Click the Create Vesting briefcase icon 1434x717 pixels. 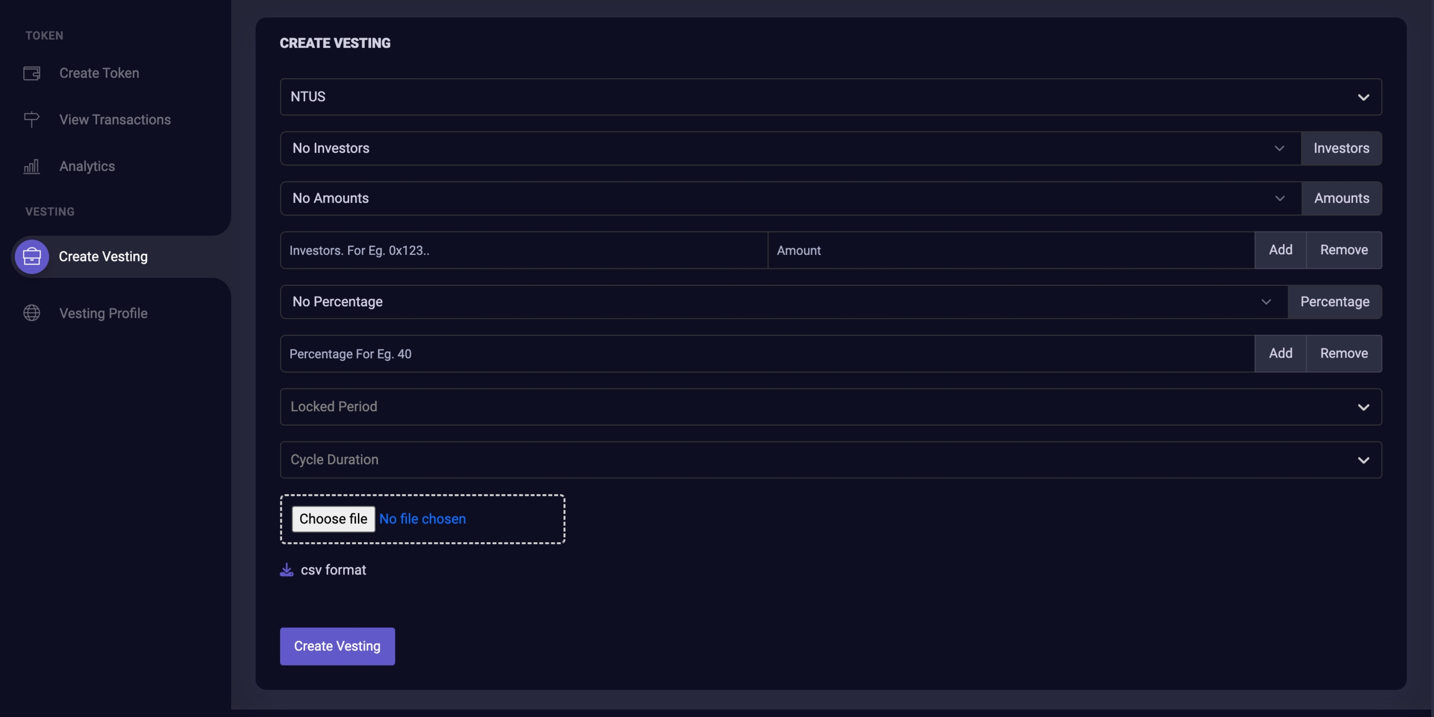pos(32,256)
